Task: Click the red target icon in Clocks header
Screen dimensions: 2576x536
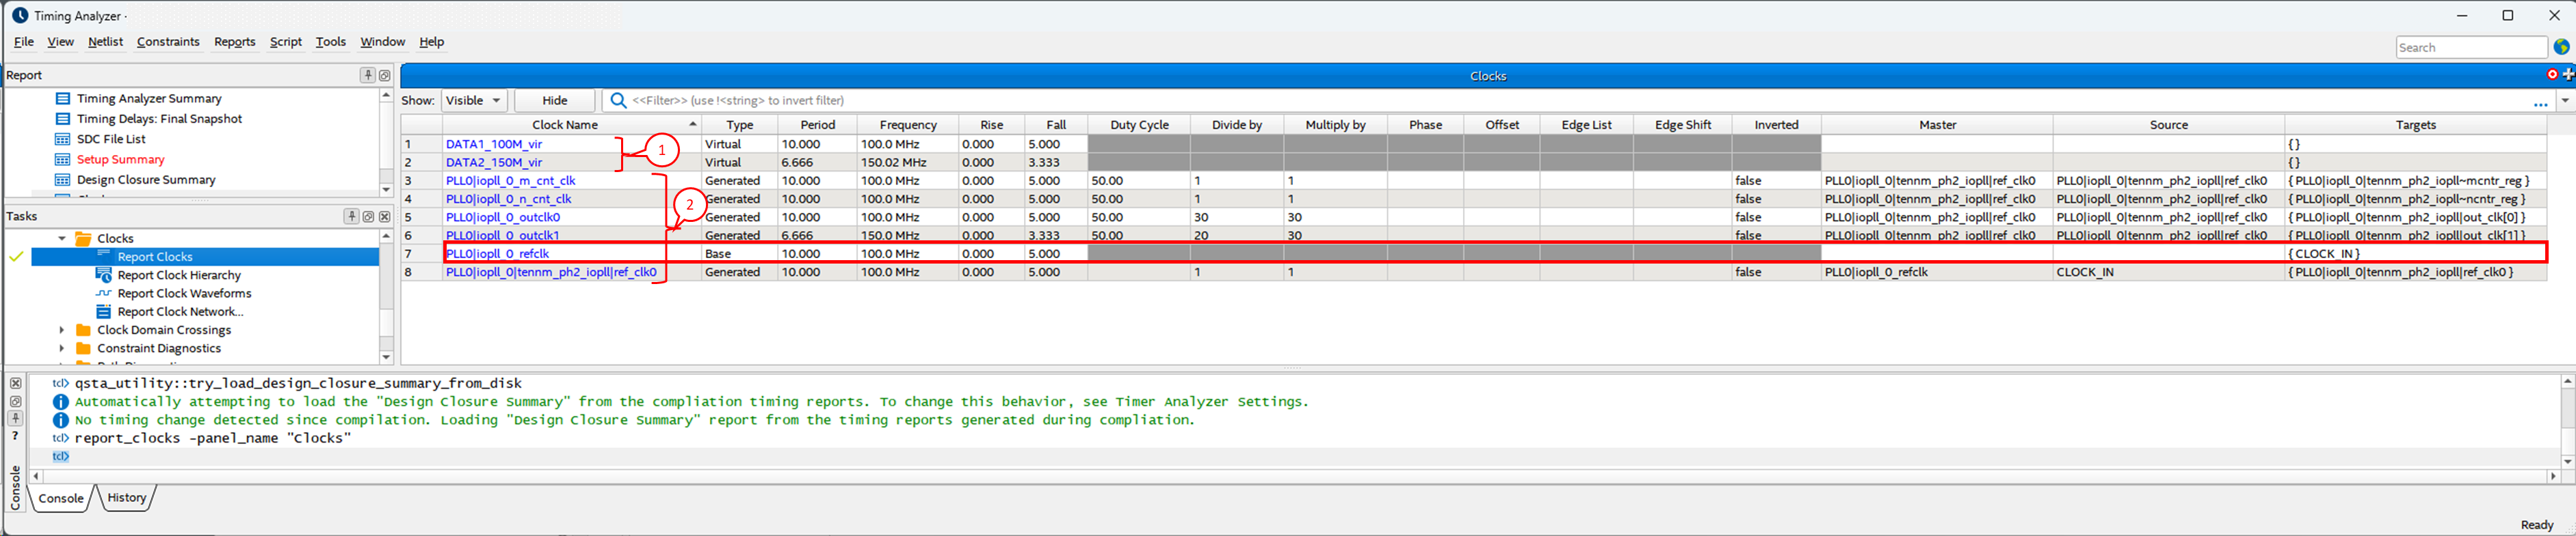Action: click(2552, 75)
